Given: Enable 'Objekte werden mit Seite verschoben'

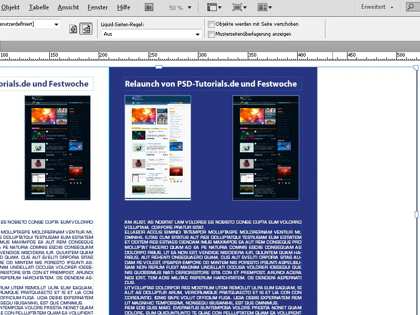Looking at the screenshot, I should tap(211, 24).
